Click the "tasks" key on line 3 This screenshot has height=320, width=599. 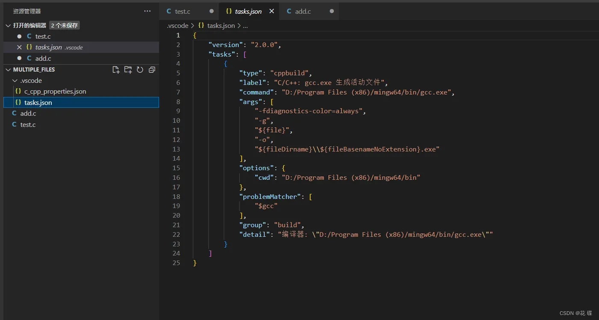click(222, 54)
